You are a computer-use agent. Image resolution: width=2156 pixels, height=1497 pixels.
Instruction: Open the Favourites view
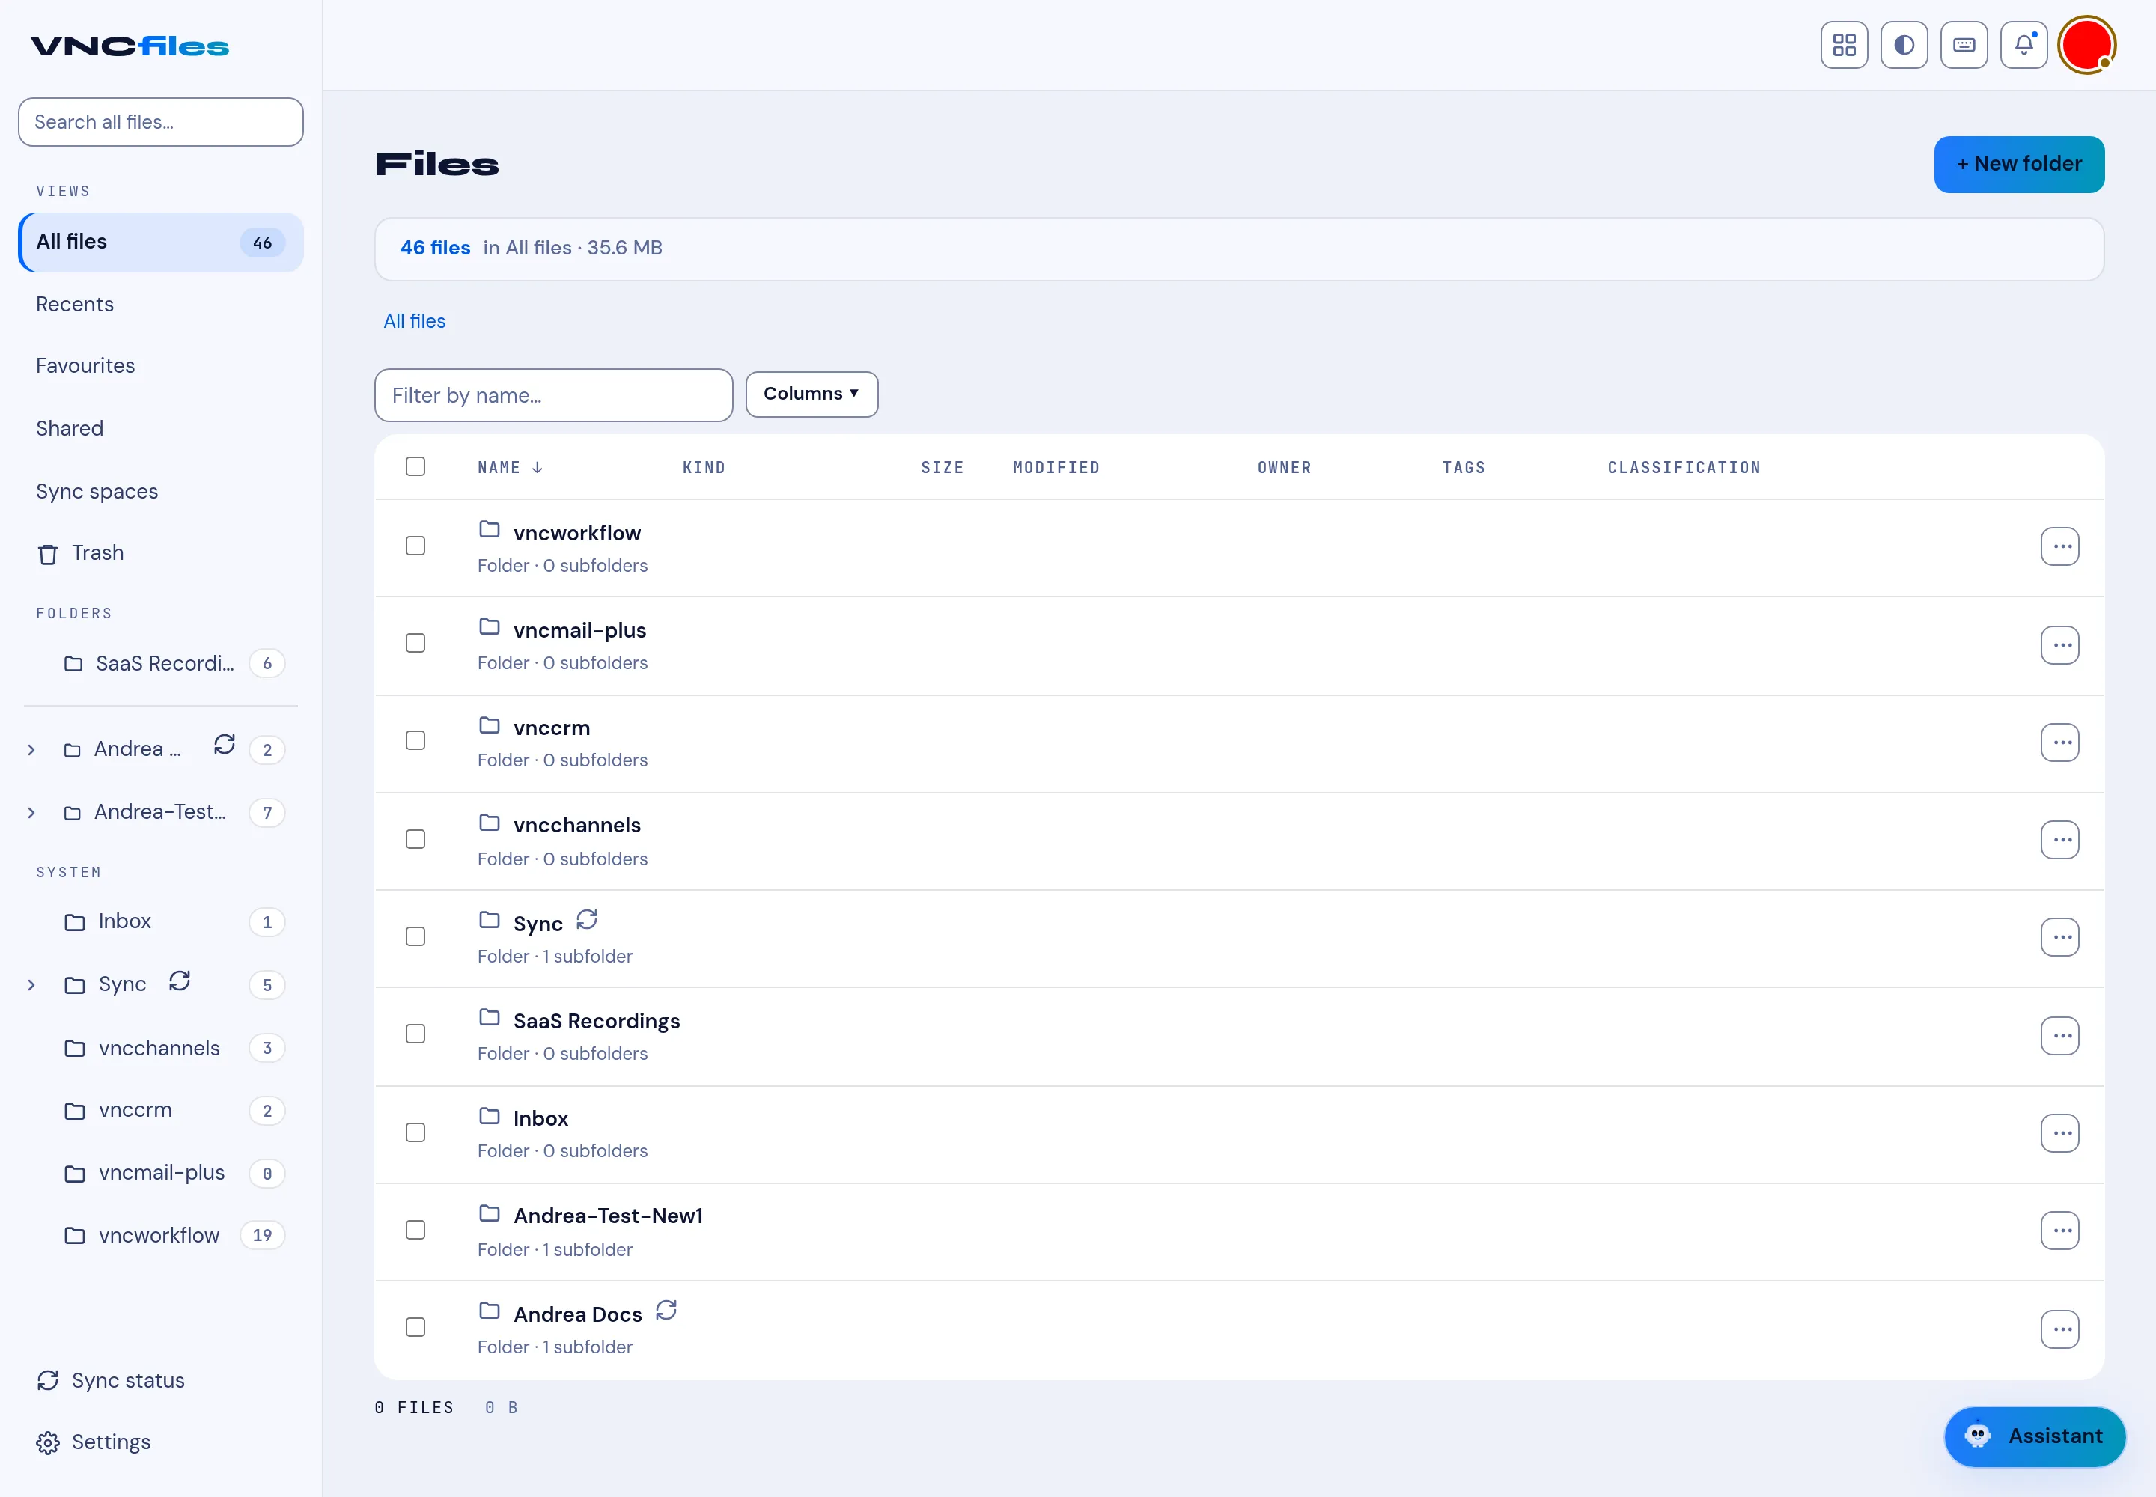click(x=160, y=366)
